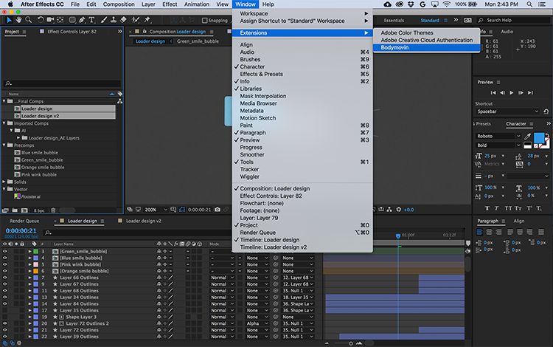This screenshot has height=347, width=553.
Task: Jump to first frame in Preview
Action: [x=493, y=93]
